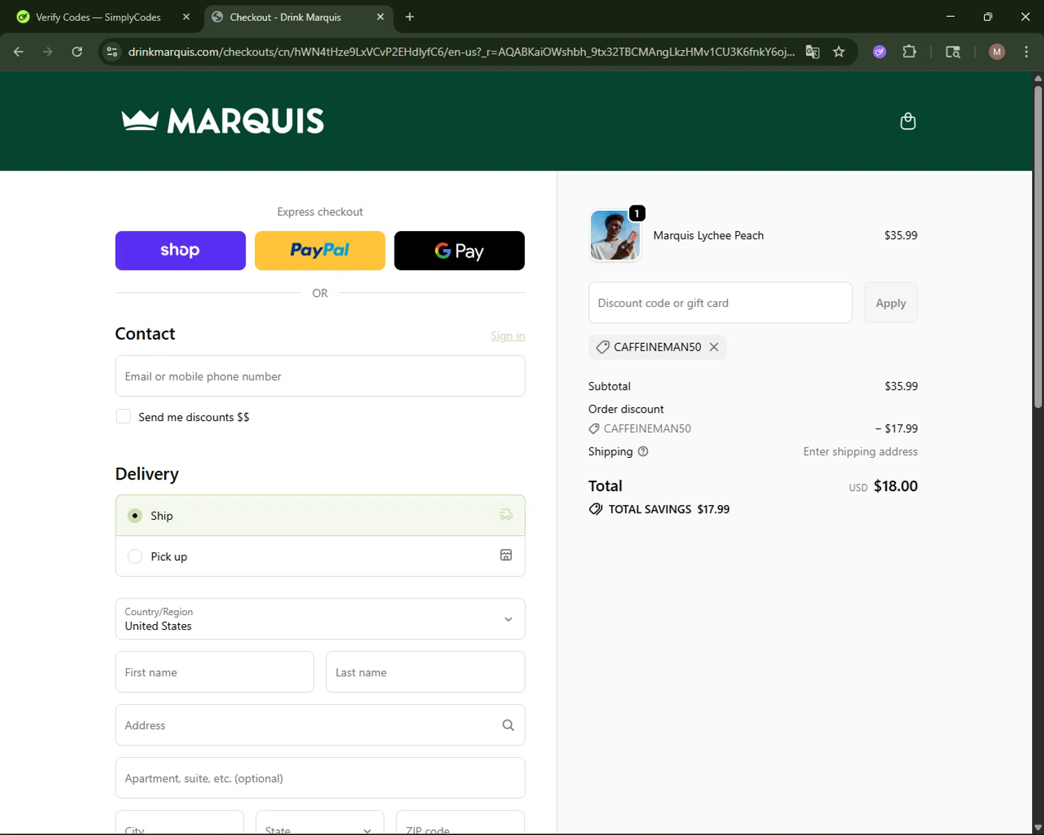Screen dimensions: 1044x835
Task: Pay with Google Pay button
Action: coord(459,250)
